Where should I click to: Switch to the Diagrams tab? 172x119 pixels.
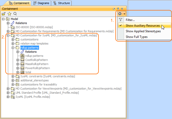(x=41, y=3)
